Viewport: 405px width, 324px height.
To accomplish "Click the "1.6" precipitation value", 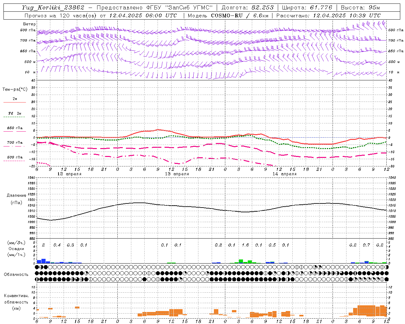I will coord(245,245).
